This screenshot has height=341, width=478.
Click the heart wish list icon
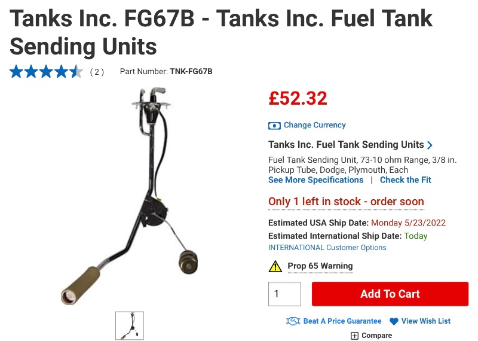point(394,321)
